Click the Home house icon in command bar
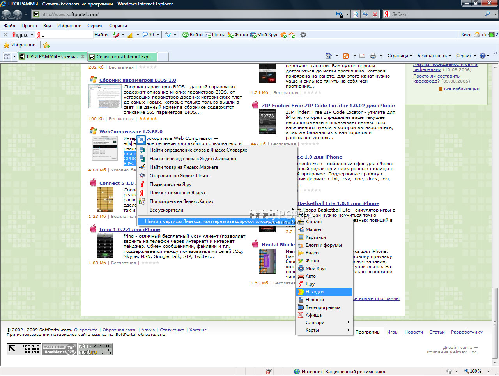Screen dimensions: 499x376 tap(329, 56)
